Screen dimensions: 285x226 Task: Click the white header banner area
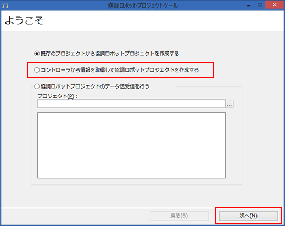coord(142,21)
